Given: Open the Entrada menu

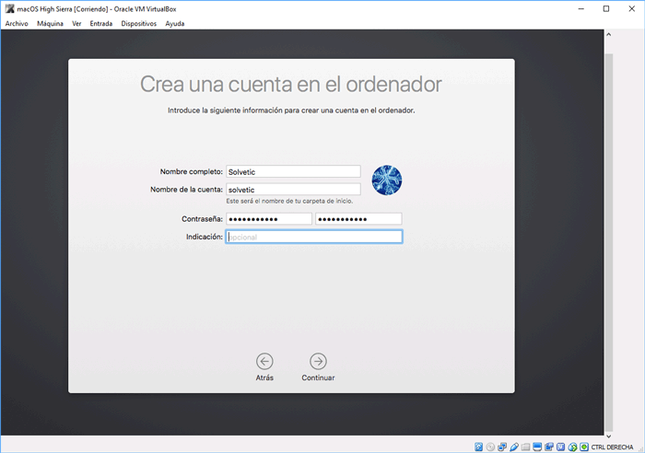Looking at the screenshot, I should tap(101, 23).
